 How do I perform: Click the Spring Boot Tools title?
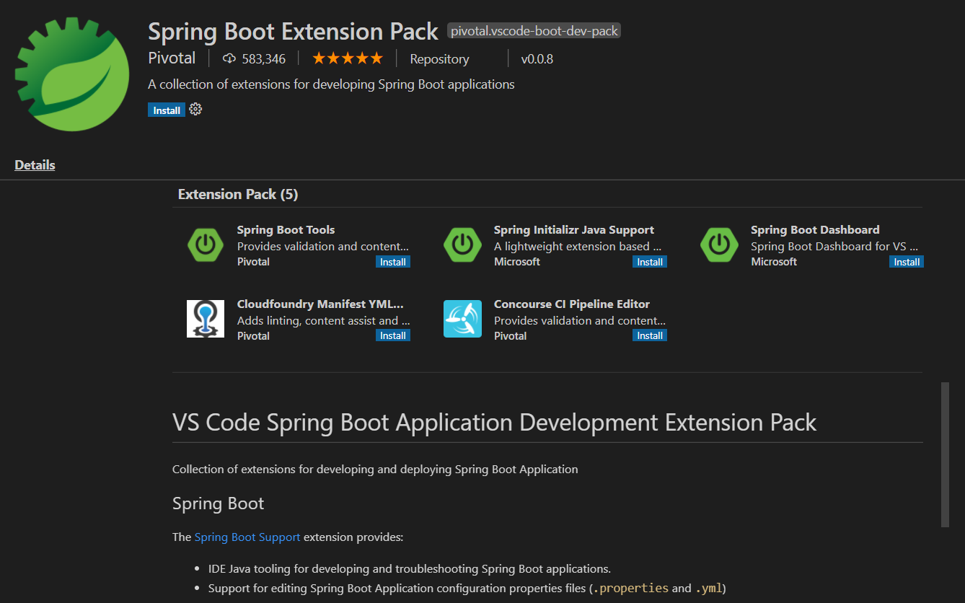286,230
